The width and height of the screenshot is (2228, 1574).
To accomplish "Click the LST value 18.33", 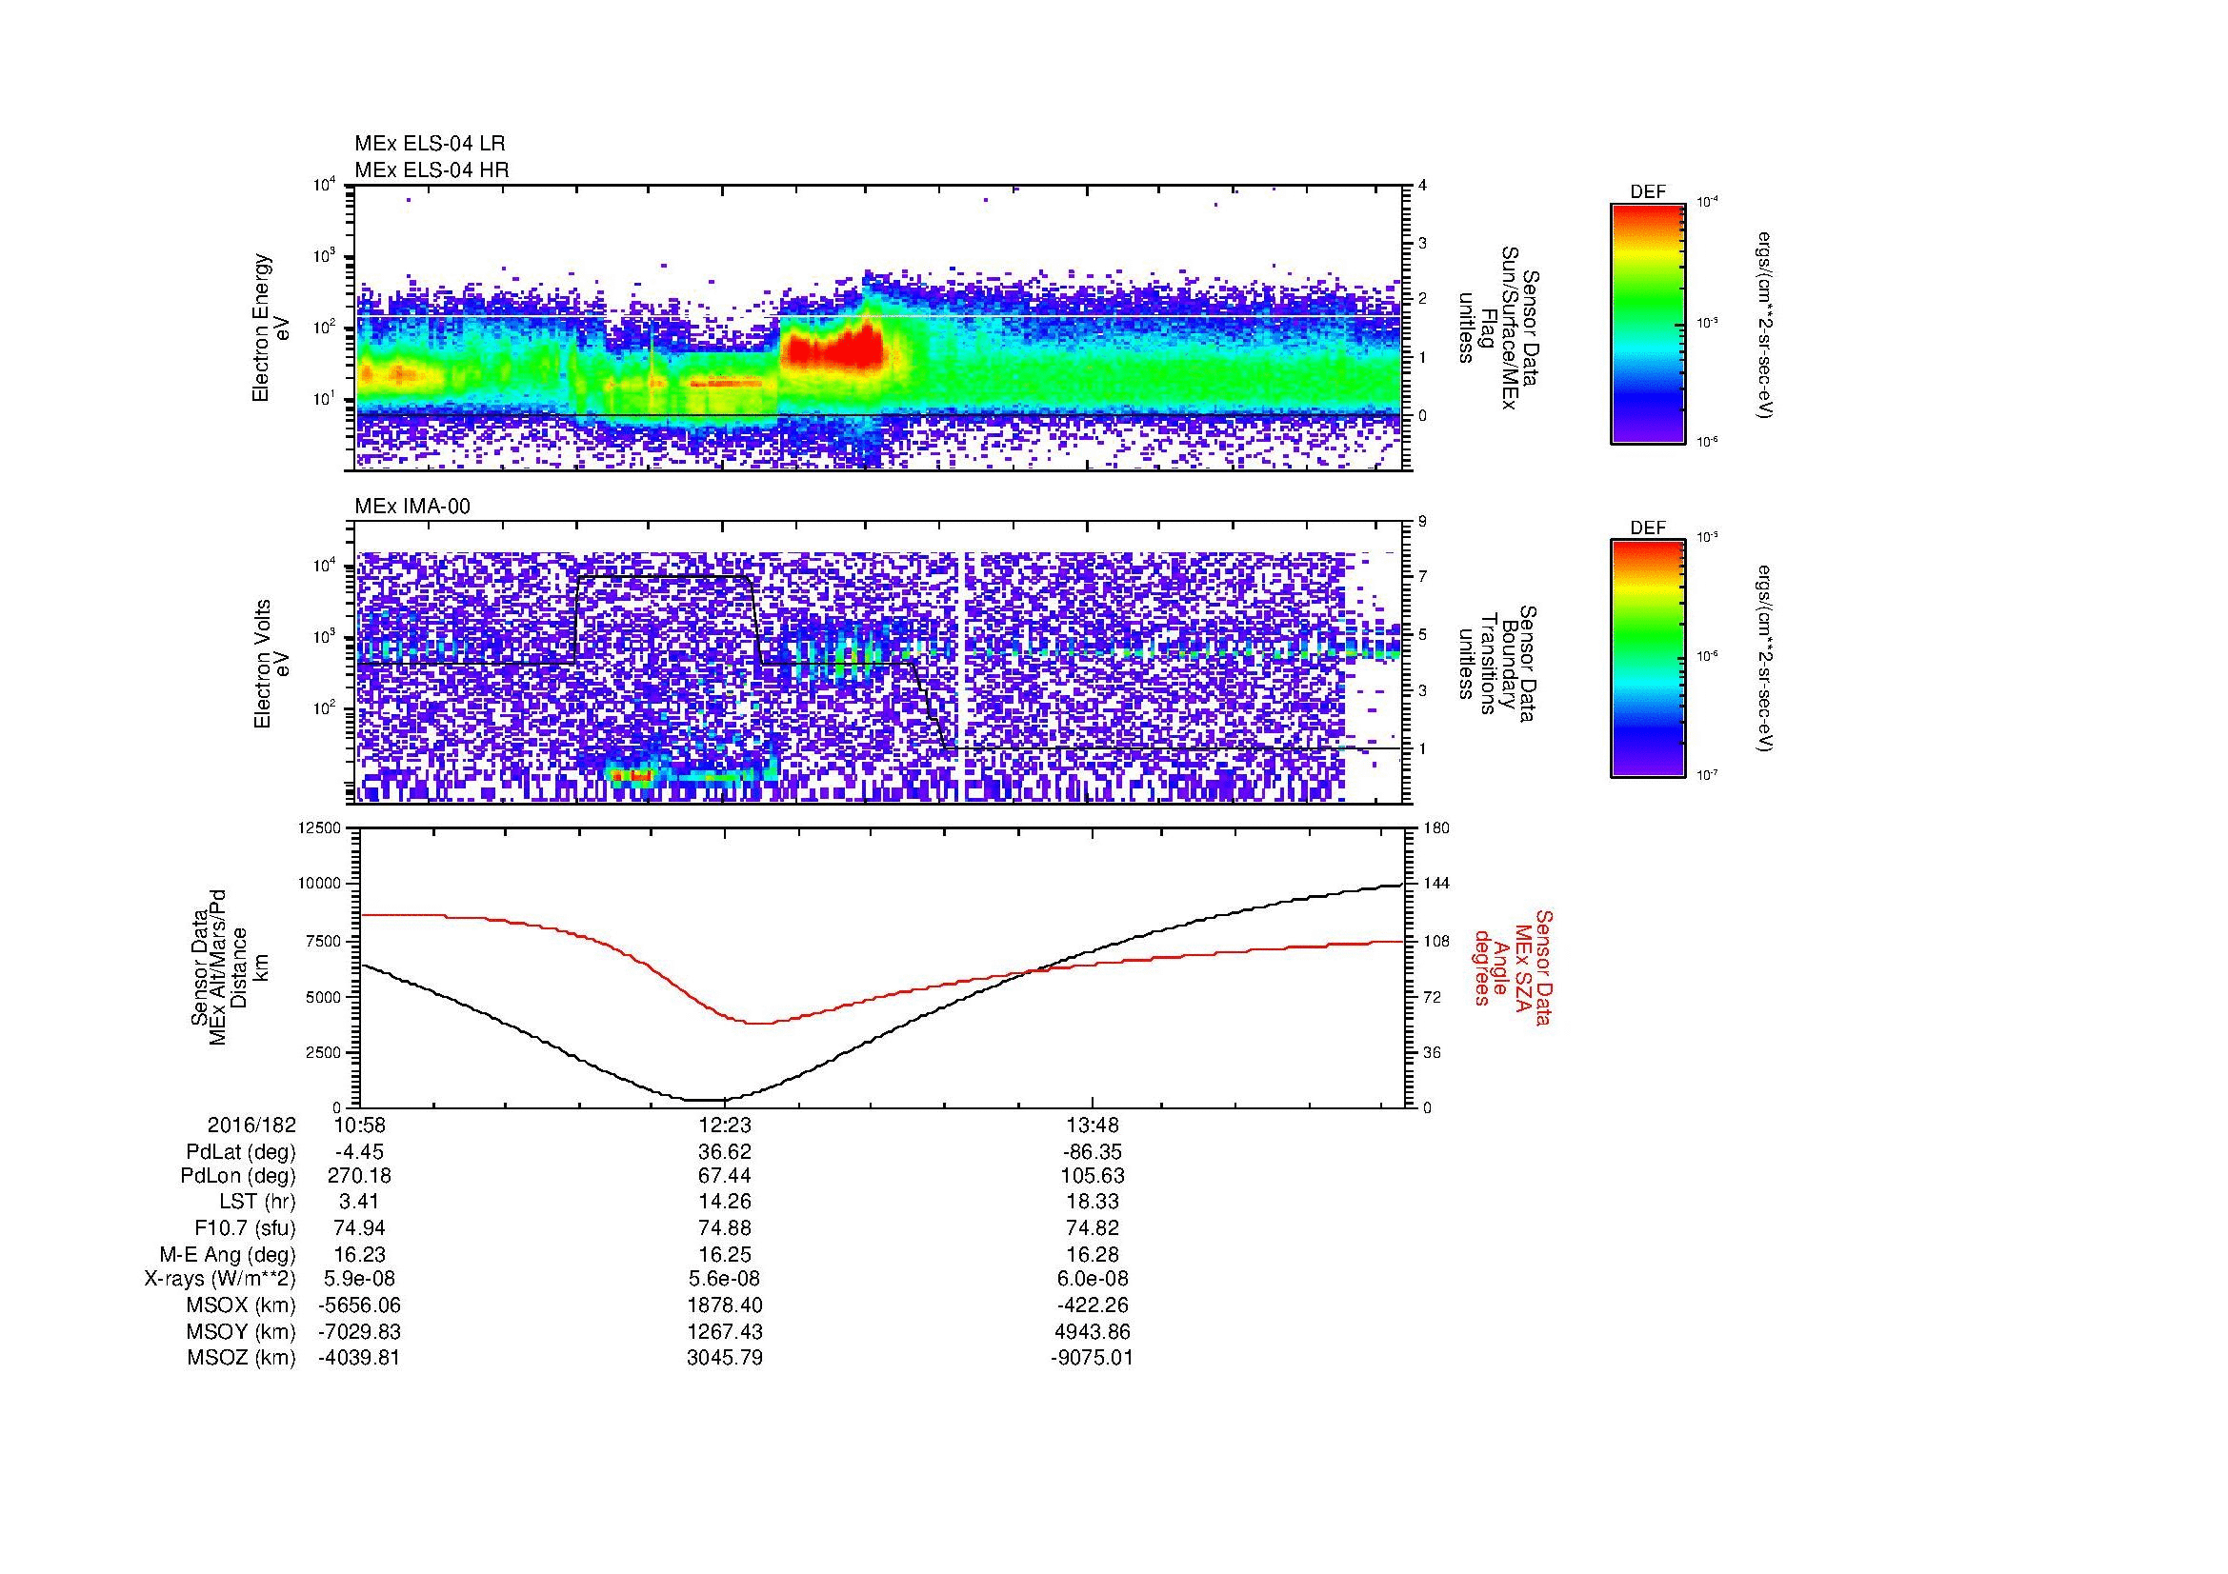I will 1092,1203.
